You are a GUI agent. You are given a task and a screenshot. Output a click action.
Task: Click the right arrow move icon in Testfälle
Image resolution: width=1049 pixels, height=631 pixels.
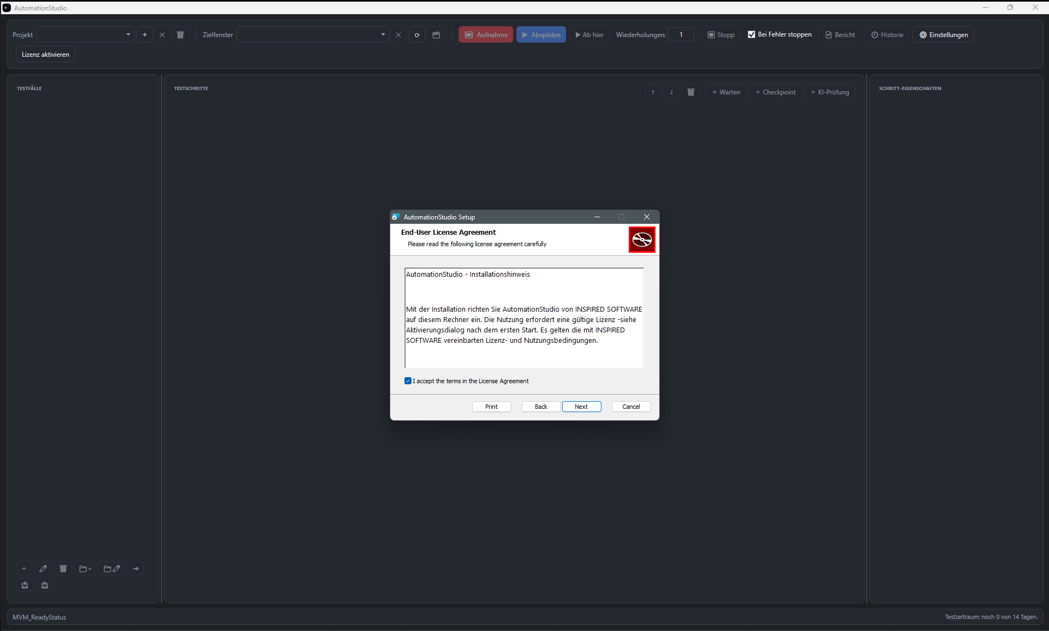[136, 569]
